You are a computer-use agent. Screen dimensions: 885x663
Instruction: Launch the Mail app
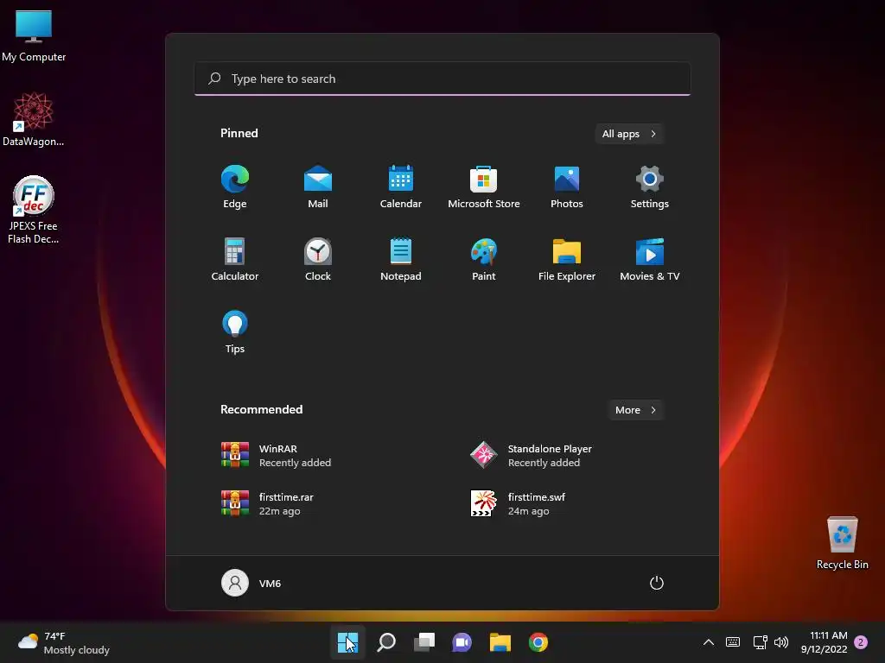click(318, 186)
